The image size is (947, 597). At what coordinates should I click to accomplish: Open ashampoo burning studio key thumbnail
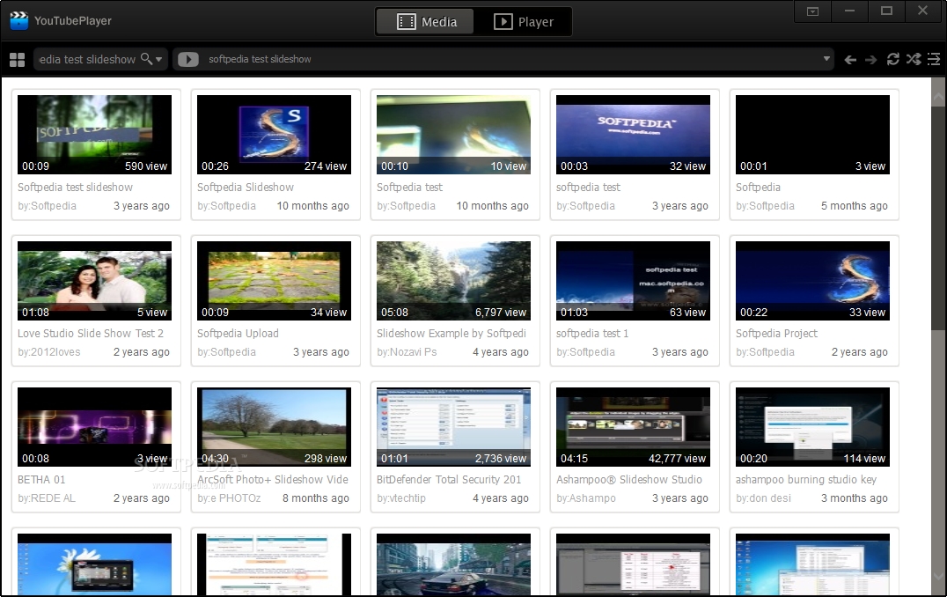[x=812, y=426]
